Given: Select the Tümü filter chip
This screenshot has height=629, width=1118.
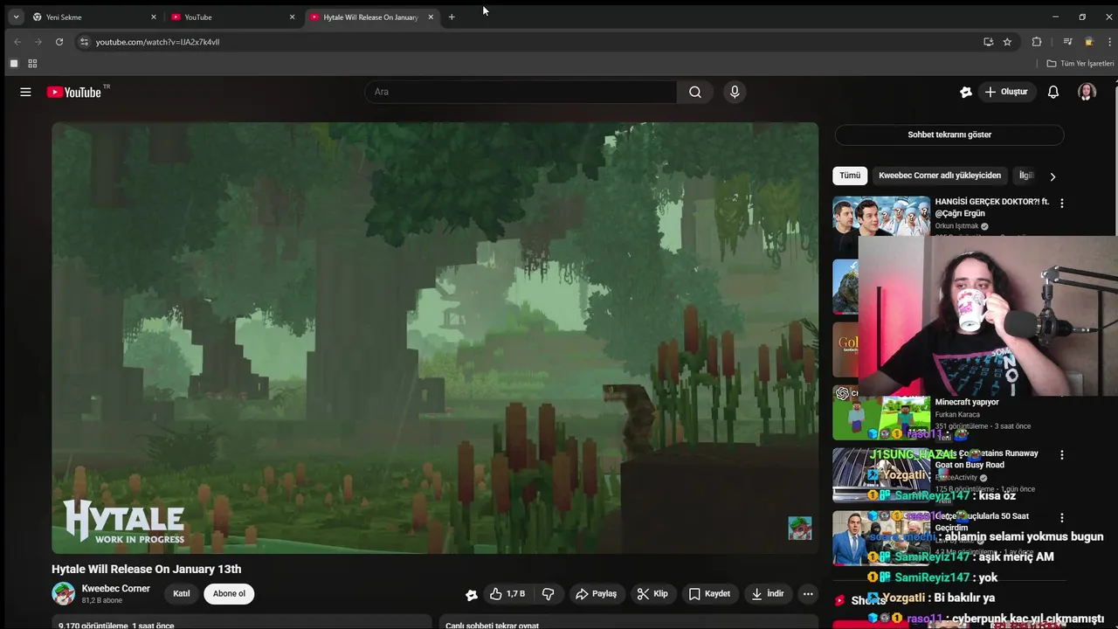Looking at the screenshot, I should 850,176.
